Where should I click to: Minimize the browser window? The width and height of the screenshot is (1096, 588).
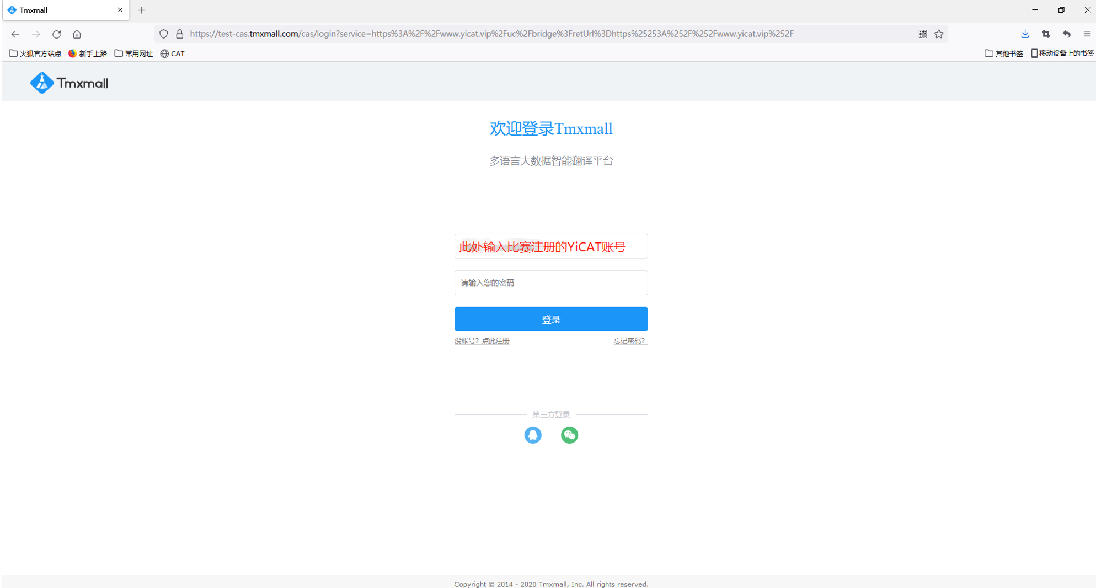click(x=1035, y=10)
